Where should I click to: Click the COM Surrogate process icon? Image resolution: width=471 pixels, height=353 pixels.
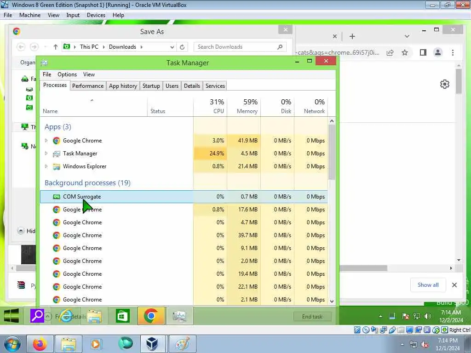pos(56,197)
